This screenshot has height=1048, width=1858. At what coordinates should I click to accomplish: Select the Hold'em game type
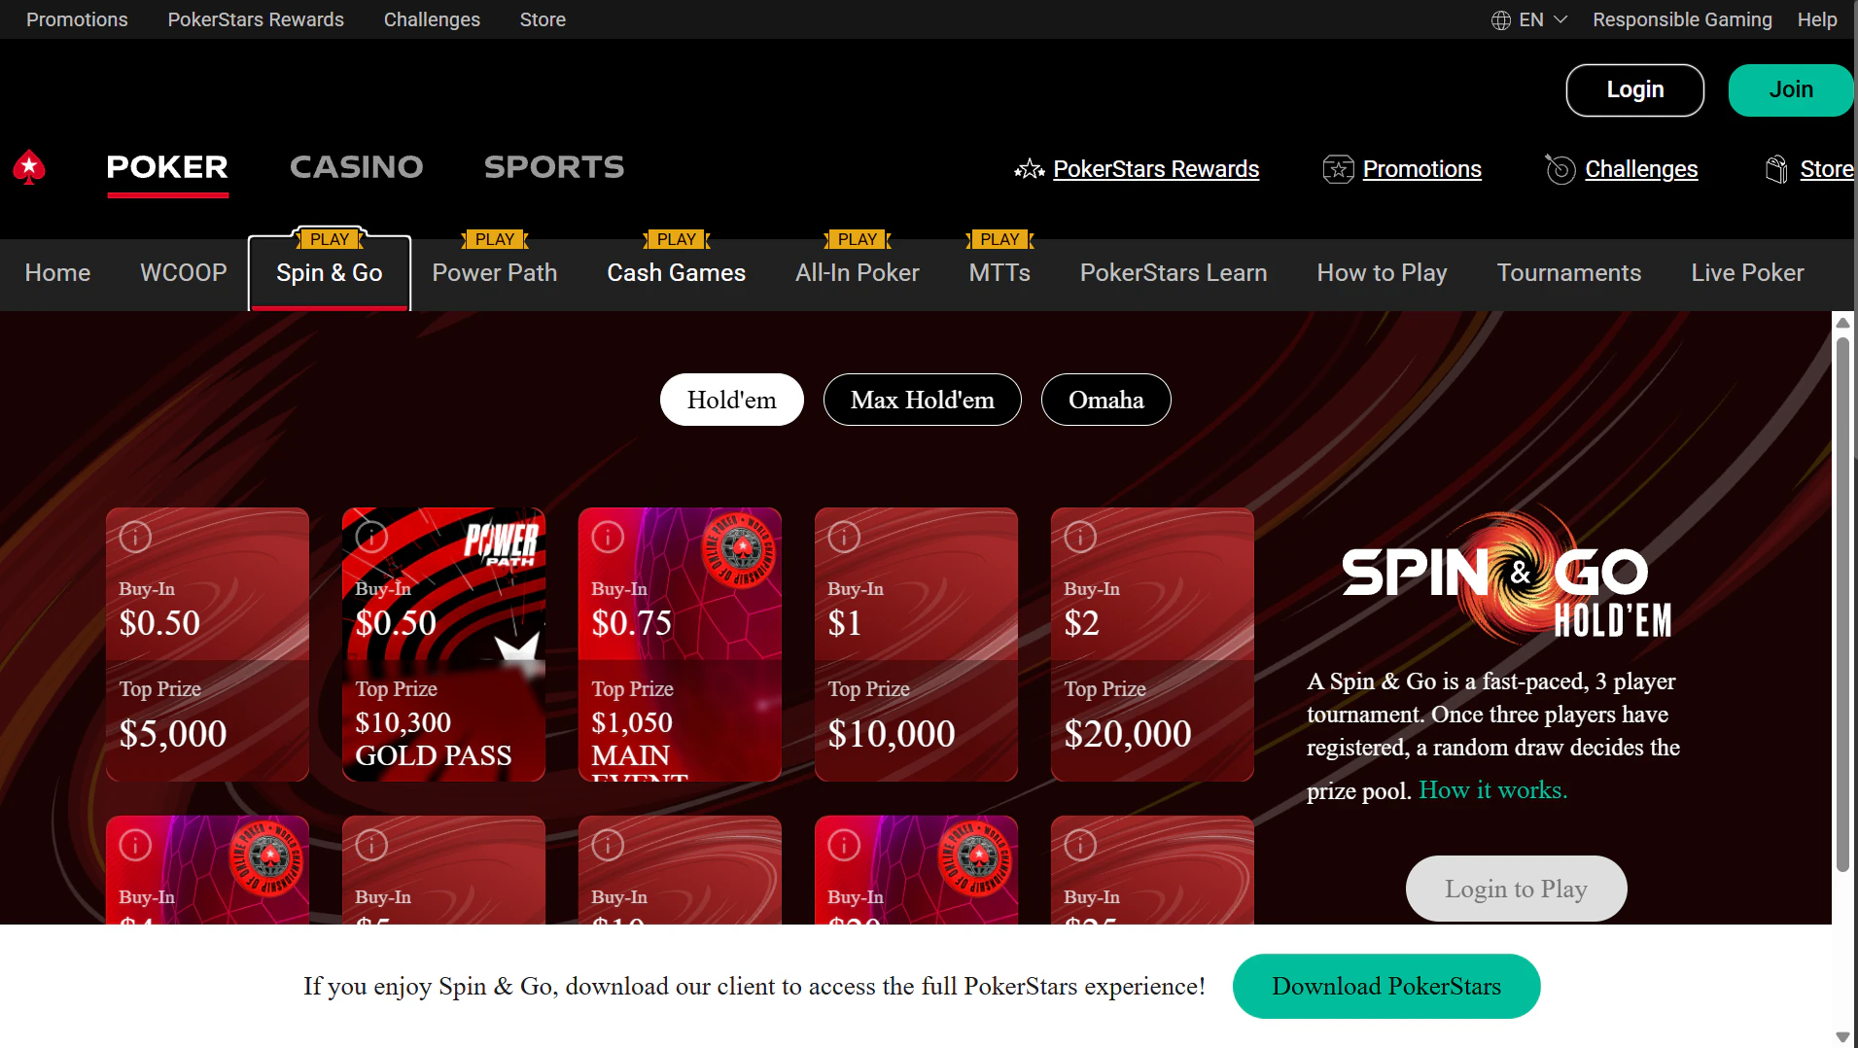click(x=732, y=400)
